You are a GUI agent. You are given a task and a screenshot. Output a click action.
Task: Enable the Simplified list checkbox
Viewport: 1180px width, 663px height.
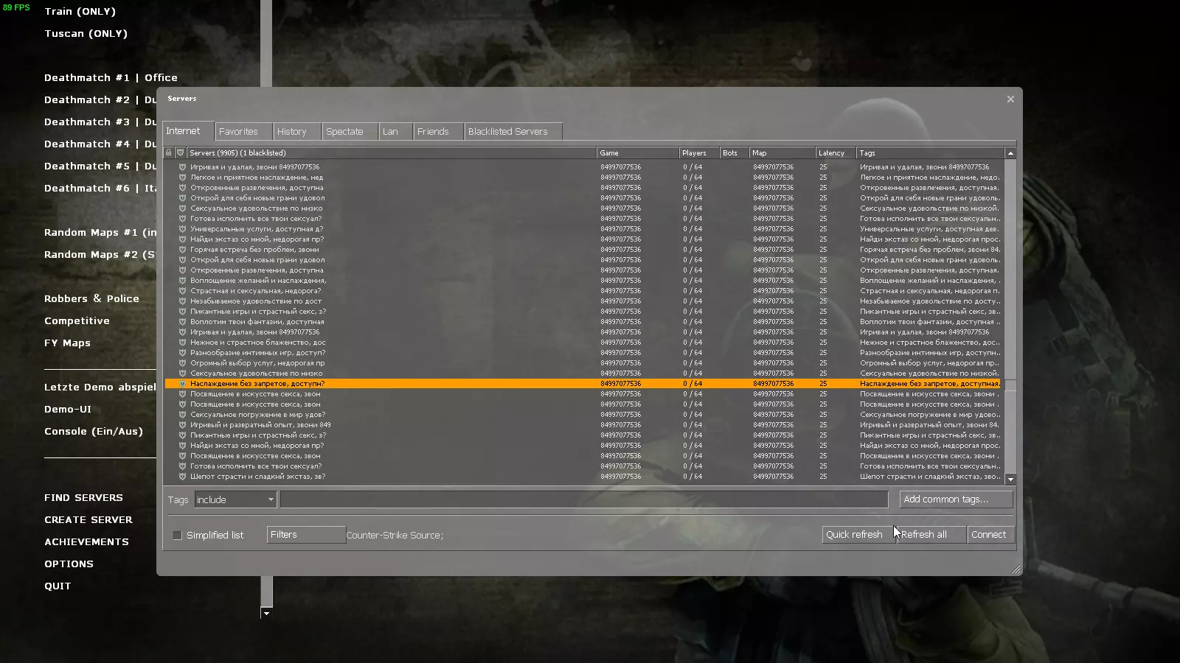(177, 536)
